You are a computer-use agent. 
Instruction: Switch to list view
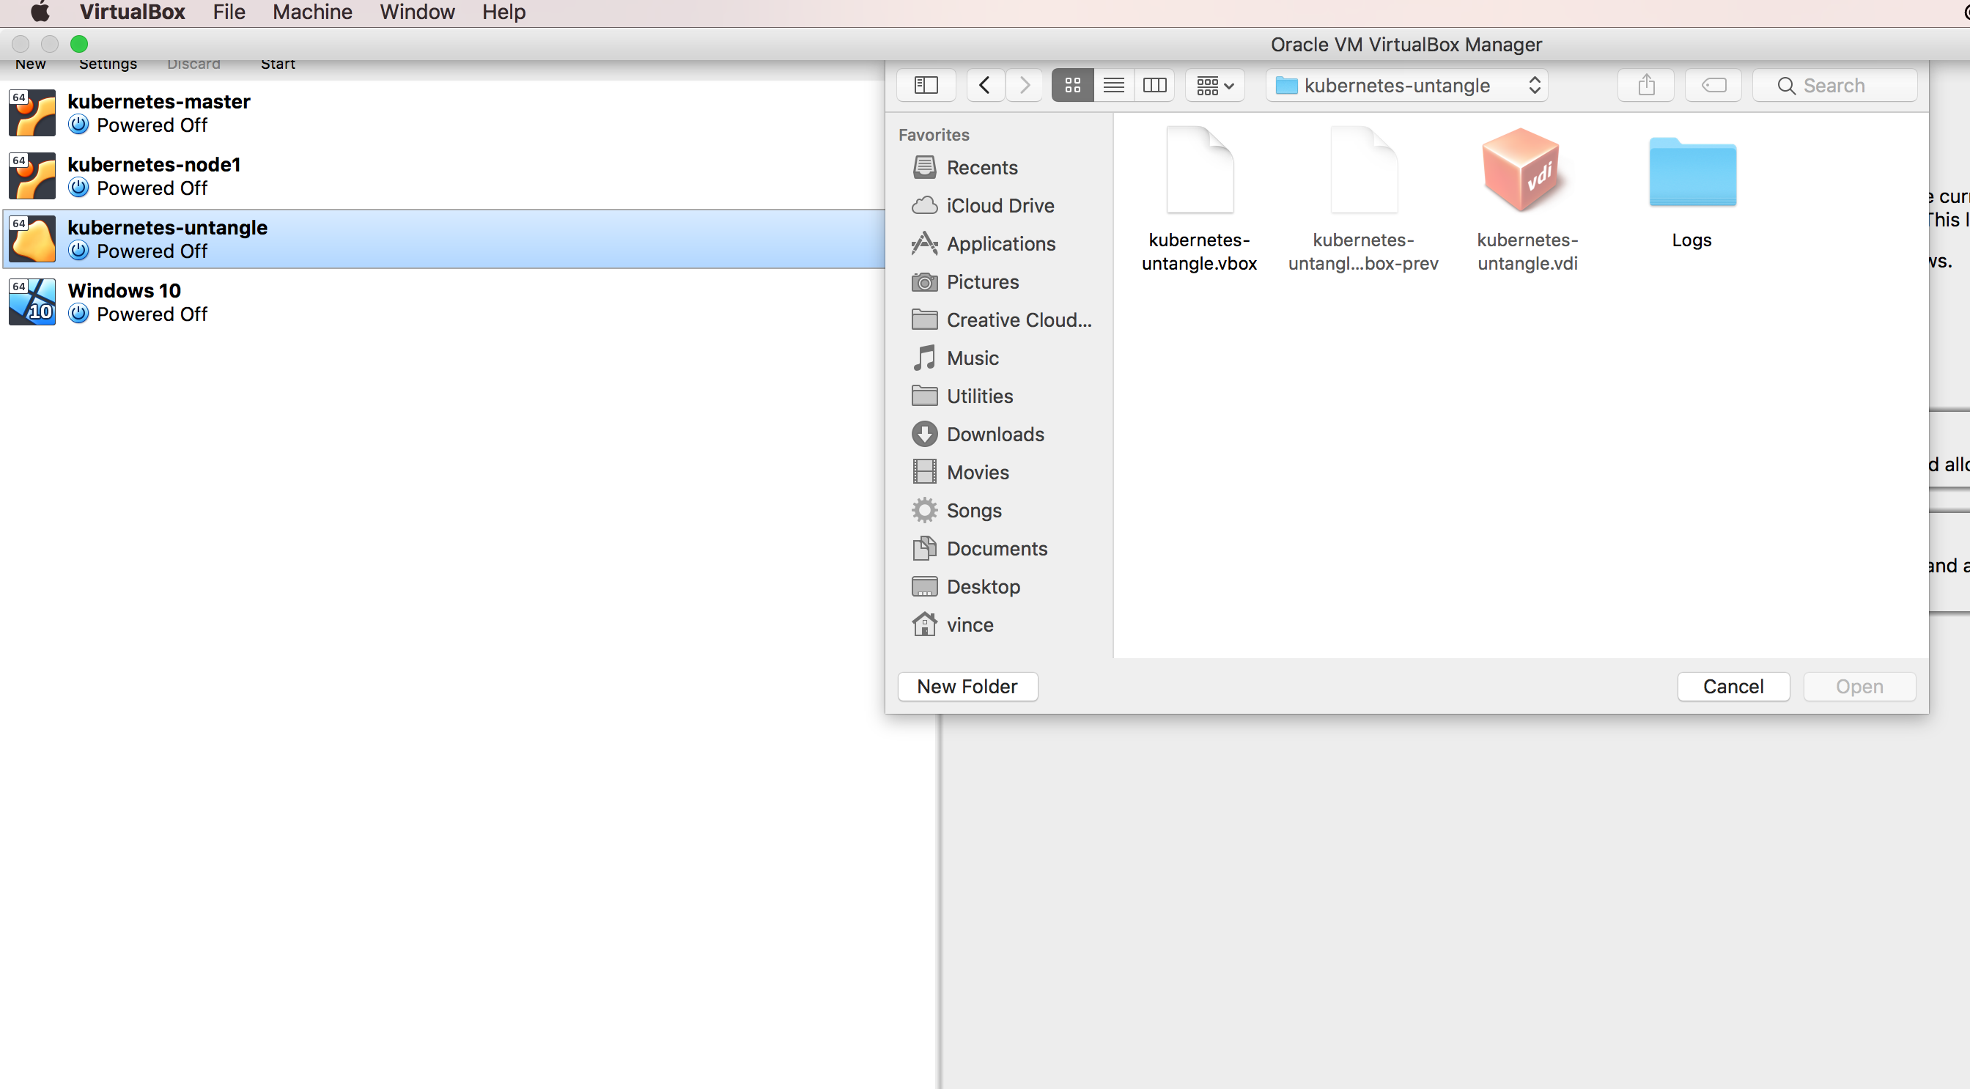click(1113, 85)
